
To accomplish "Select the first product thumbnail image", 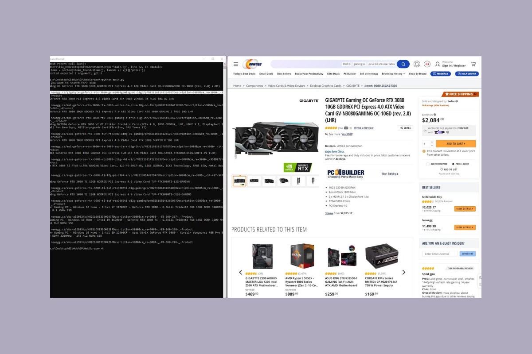I will click(239, 181).
